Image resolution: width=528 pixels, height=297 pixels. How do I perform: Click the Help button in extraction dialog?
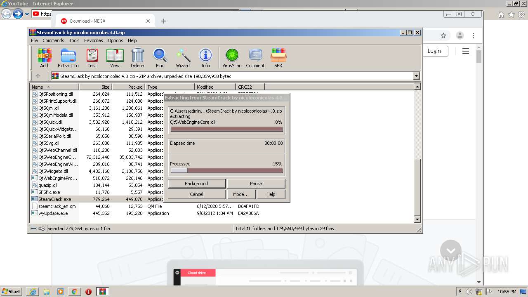271,194
